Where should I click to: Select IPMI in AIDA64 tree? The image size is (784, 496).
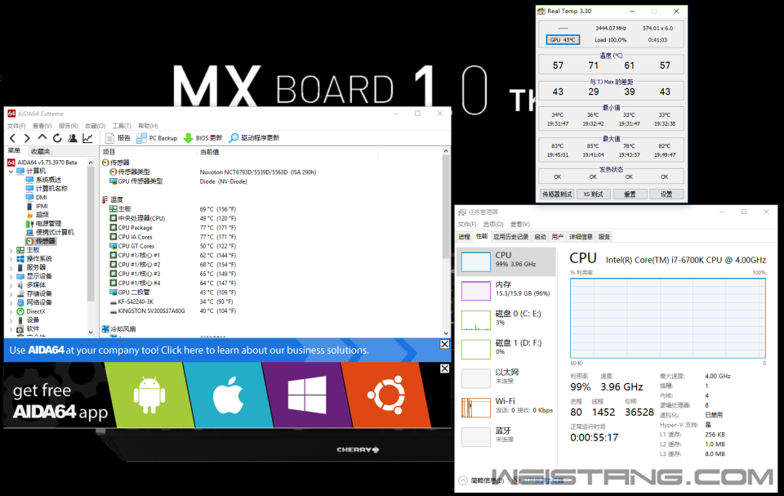tap(37, 206)
